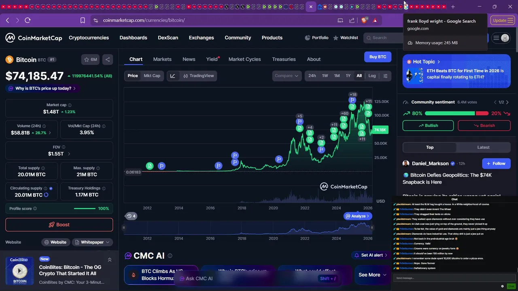Set chart range to 24h
The image size is (518, 291).
[x=312, y=76]
